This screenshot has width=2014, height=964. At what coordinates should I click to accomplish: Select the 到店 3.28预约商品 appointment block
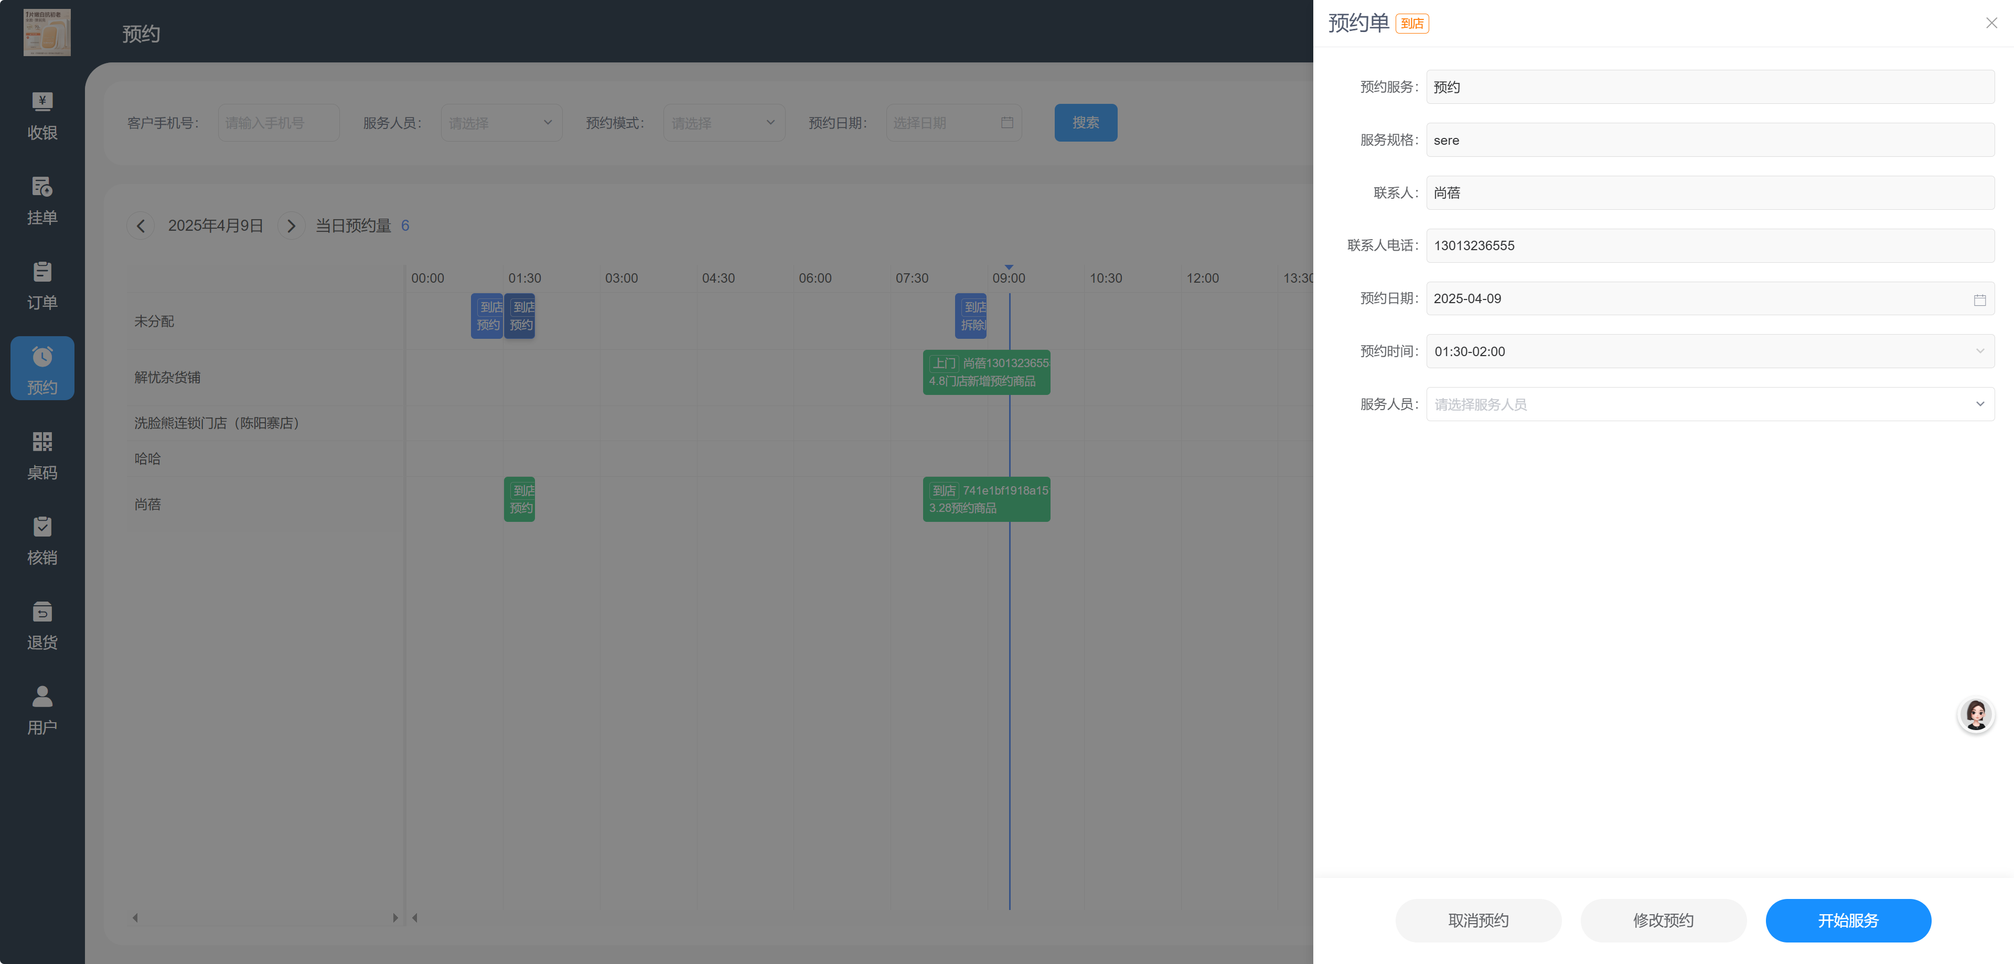coord(986,500)
